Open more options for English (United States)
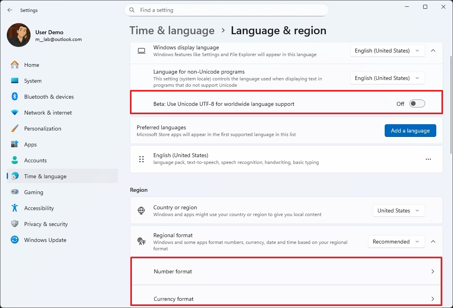The height and width of the screenshot is (308, 453). coord(428,159)
